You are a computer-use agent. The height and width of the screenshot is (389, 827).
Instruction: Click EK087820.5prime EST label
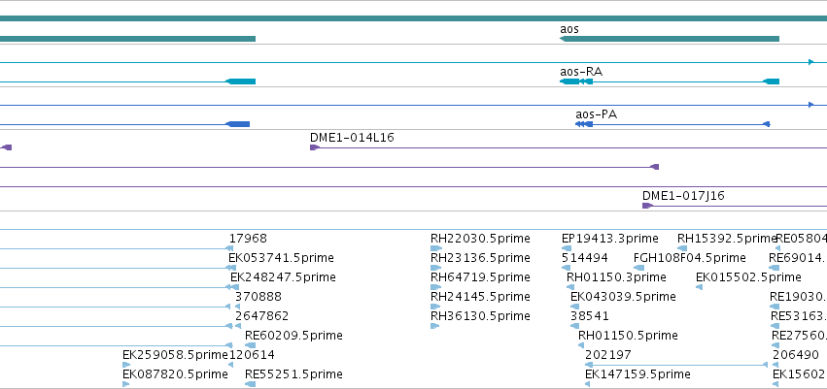(x=175, y=374)
